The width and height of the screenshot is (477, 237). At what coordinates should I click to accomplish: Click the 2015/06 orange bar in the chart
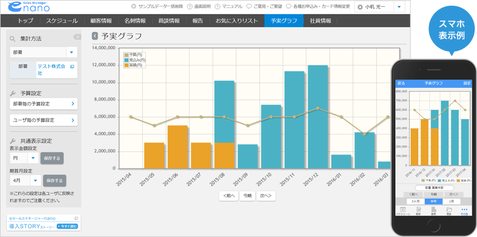[177, 147]
